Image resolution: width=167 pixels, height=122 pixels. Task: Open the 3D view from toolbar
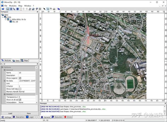tap(58, 9)
